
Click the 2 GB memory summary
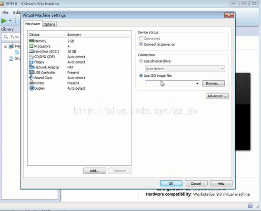coord(71,41)
